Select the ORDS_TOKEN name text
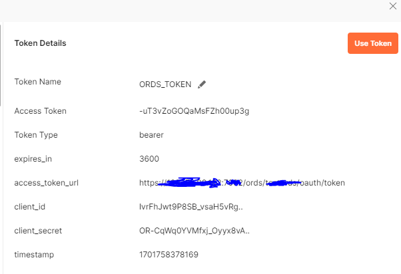401x274 pixels. pos(165,84)
